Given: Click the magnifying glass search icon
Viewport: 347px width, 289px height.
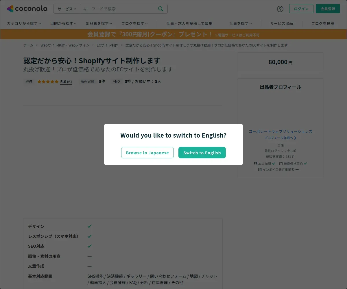Looking at the screenshot, I should (161, 9).
